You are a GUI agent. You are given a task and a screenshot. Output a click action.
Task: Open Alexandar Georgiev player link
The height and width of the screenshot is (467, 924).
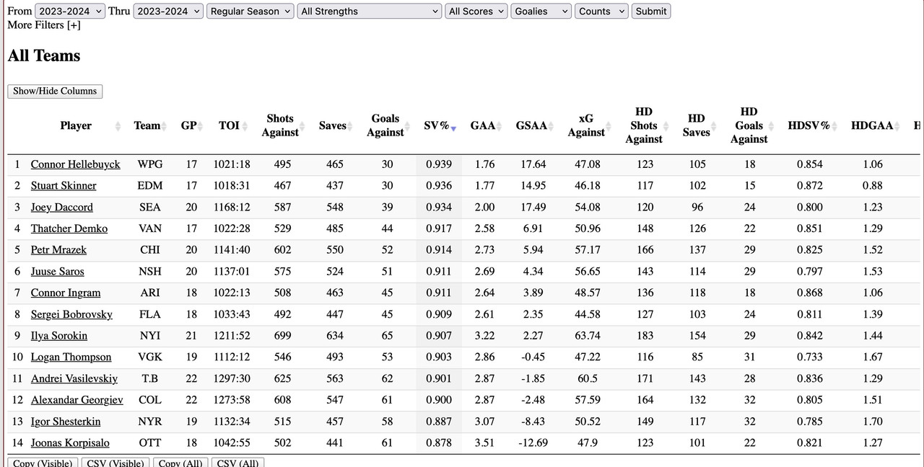[x=77, y=400]
